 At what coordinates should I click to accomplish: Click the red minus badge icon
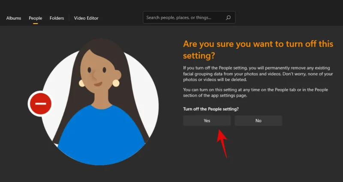click(40, 104)
